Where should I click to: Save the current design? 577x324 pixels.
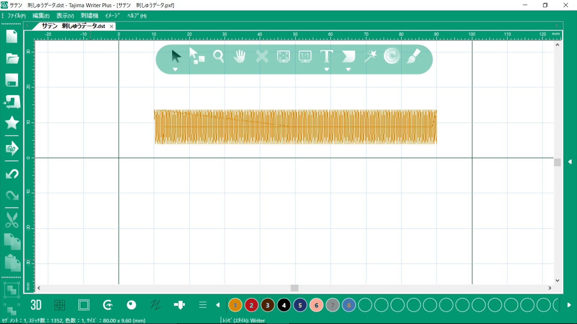coord(12,80)
